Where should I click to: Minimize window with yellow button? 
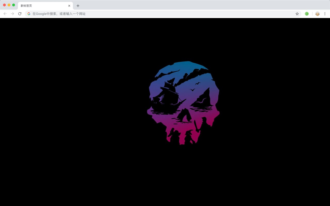click(x=9, y=5)
